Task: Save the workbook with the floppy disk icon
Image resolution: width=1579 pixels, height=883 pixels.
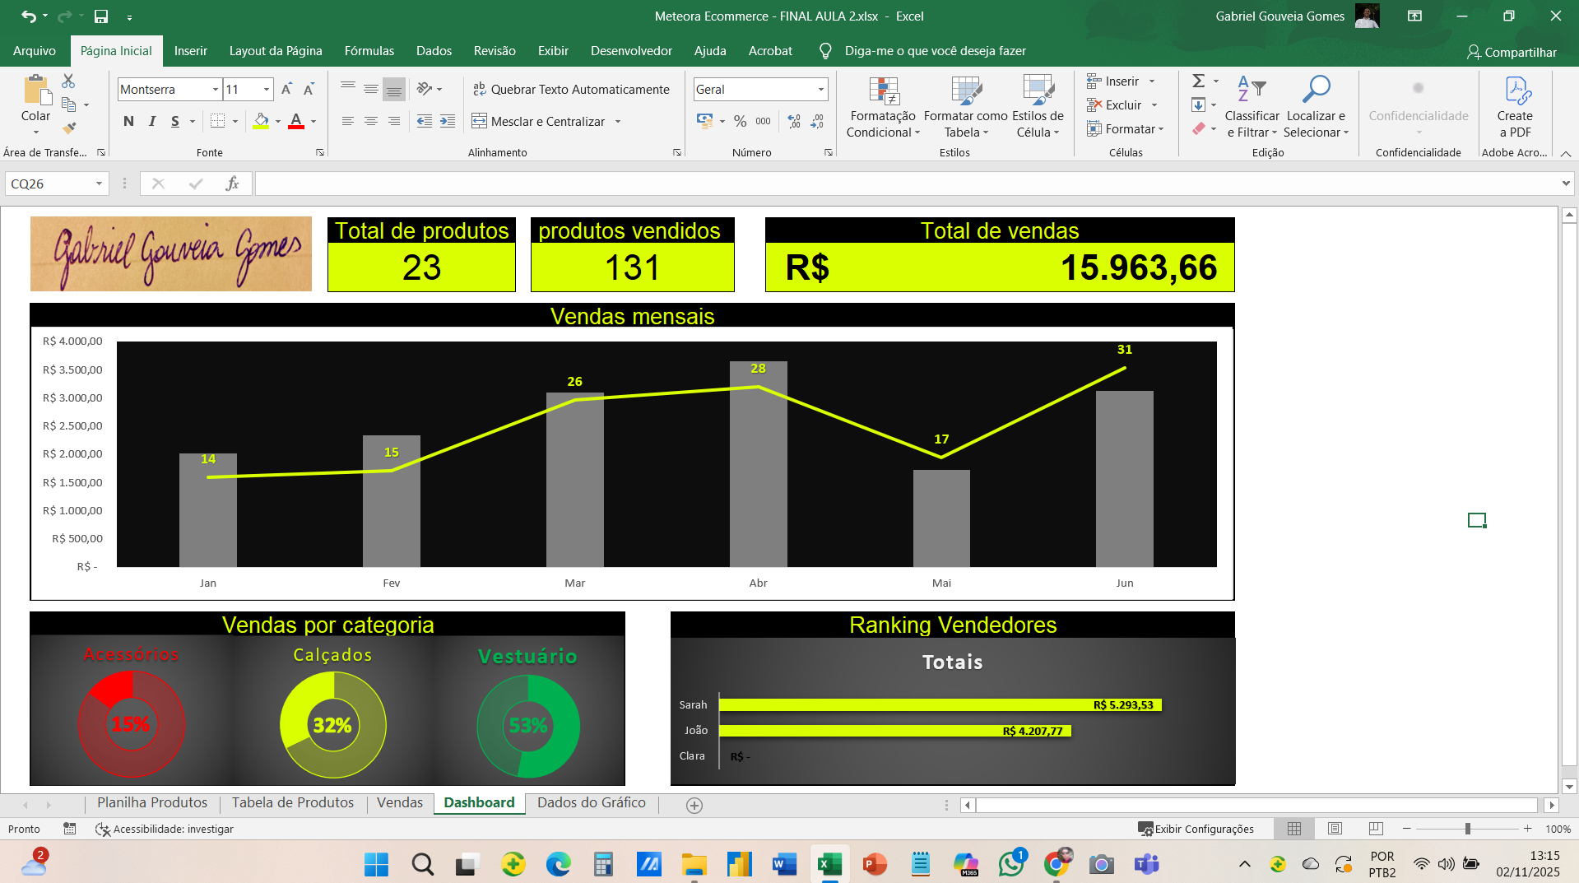Action: point(101,16)
